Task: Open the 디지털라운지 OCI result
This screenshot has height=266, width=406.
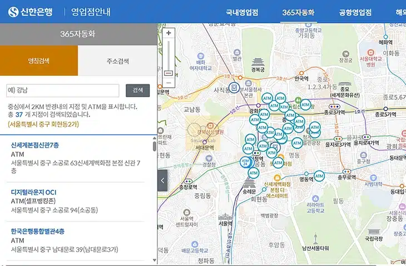Action: [x=34, y=192]
